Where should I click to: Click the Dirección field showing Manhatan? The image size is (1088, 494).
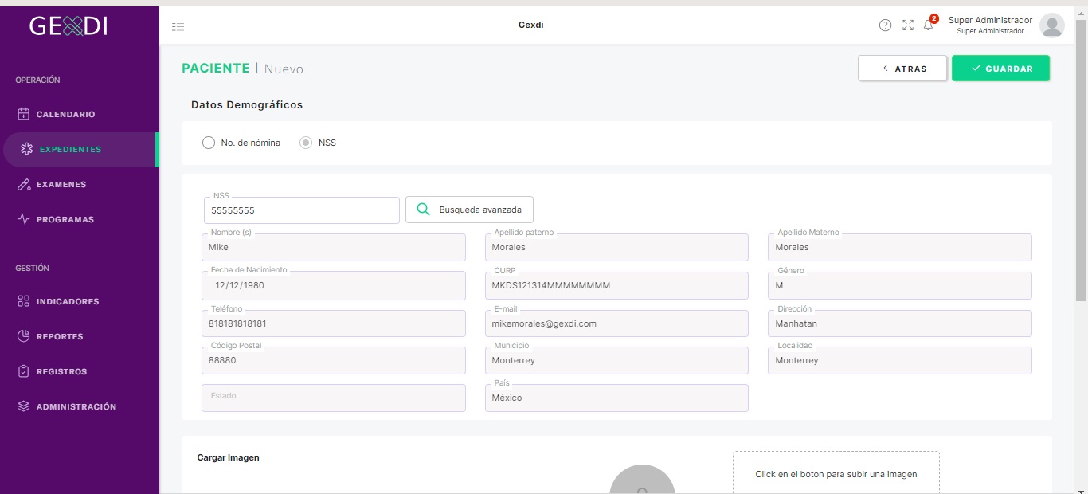[900, 323]
